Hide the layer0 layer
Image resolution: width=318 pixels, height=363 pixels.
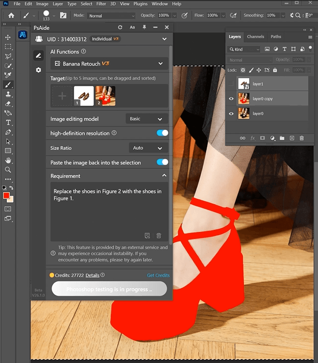point(231,114)
